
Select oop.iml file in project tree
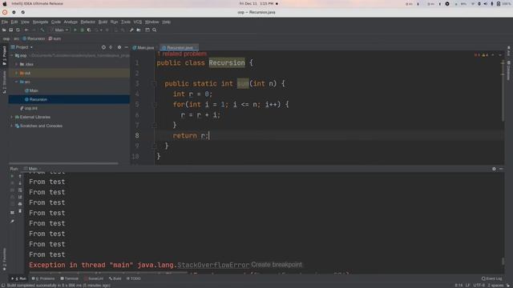pos(29,108)
